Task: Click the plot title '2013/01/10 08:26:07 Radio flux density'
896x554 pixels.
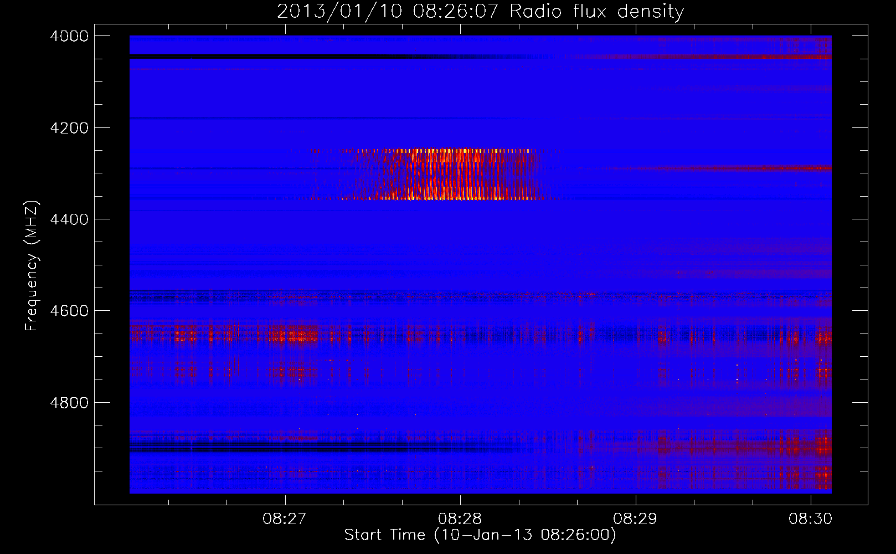Action: (480, 12)
